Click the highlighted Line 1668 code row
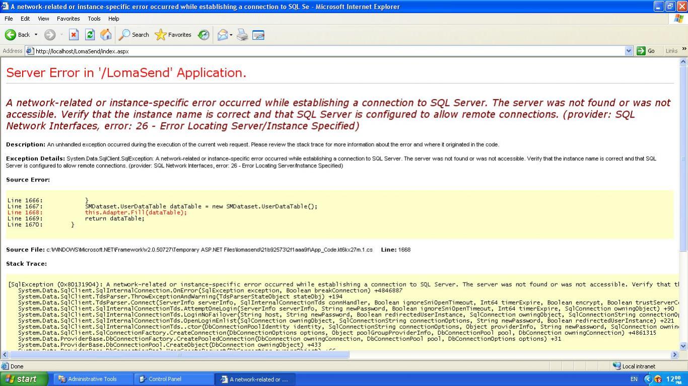The image size is (688, 386). [x=97, y=213]
